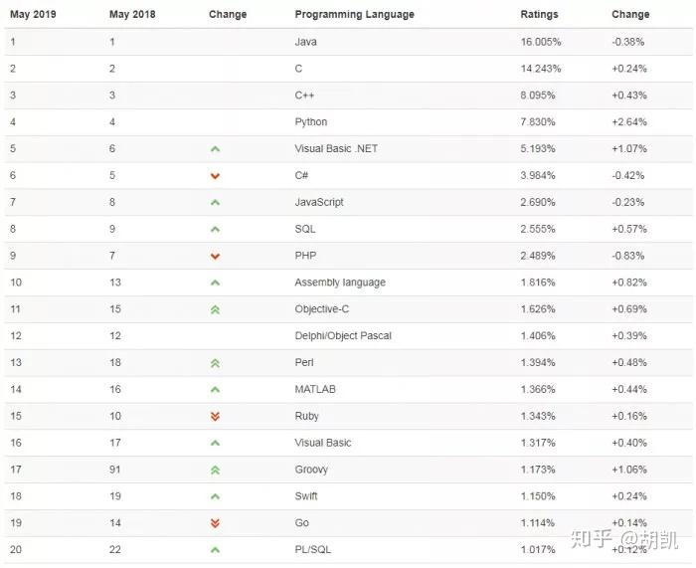Select the Java language name

(x=305, y=42)
